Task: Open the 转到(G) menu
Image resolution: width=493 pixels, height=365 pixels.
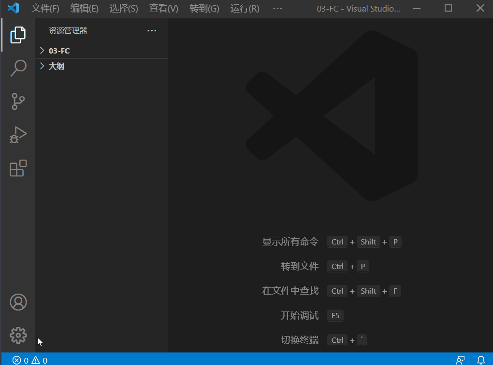Action: 204,9
